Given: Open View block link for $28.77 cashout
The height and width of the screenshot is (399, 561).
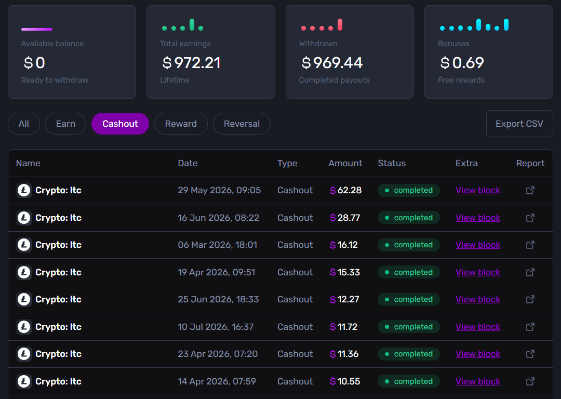Looking at the screenshot, I should (x=478, y=218).
